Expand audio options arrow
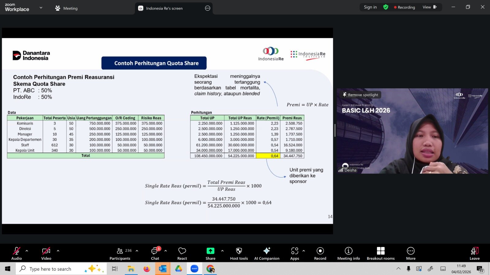 [27, 251]
